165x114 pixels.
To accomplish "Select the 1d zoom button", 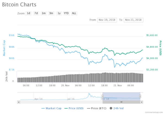I will [28, 13].
